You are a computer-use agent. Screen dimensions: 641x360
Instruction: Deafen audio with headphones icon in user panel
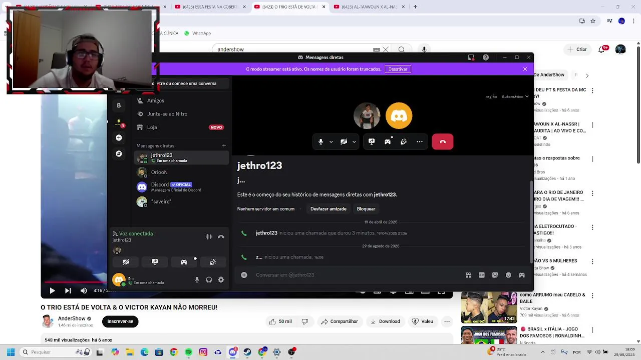click(x=209, y=280)
